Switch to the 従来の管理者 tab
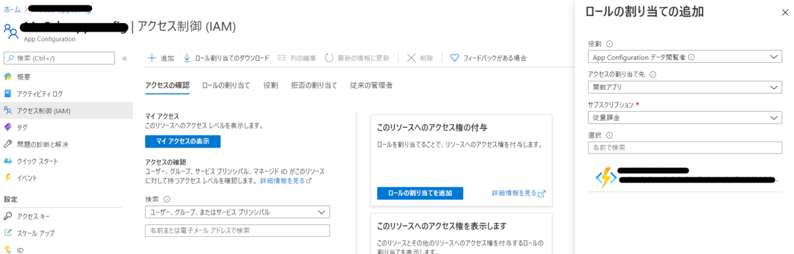Viewport: 794px width, 254px height. (371, 85)
